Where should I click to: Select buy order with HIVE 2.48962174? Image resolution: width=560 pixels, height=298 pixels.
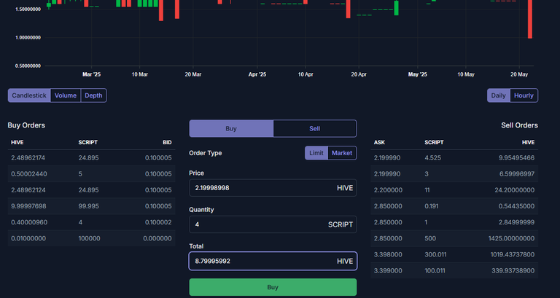pos(91,158)
